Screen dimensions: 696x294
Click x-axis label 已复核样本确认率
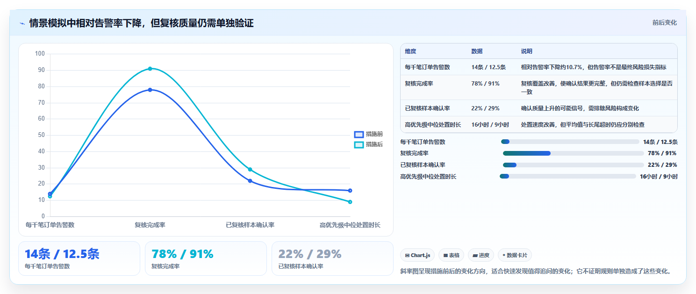click(x=250, y=225)
